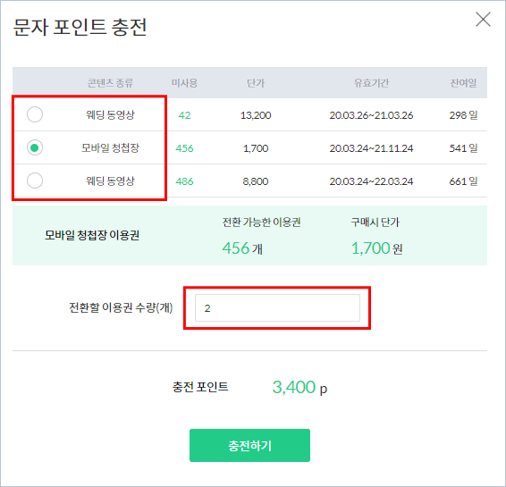This screenshot has height=487, width=506.
Task: Click the 전환할 이용권 수량 input field
Action: [x=277, y=308]
